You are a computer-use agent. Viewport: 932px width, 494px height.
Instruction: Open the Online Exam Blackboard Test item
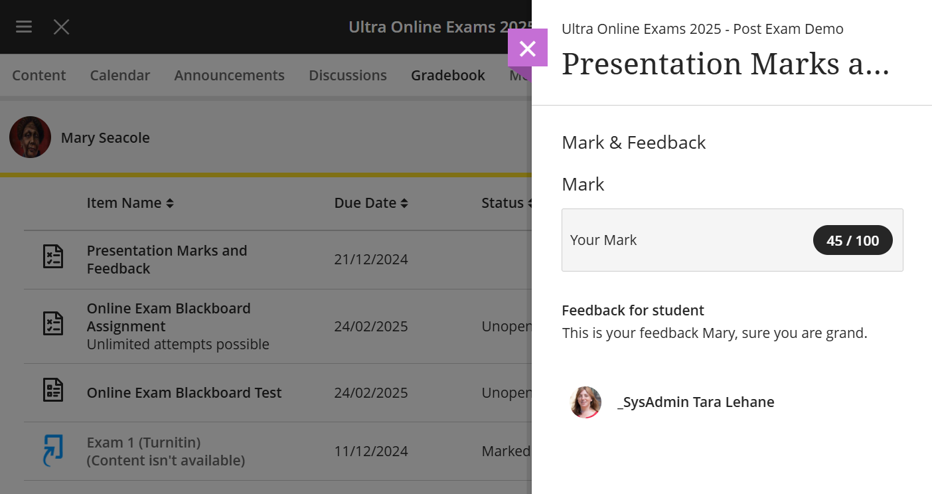pyautogui.click(x=184, y=392)
